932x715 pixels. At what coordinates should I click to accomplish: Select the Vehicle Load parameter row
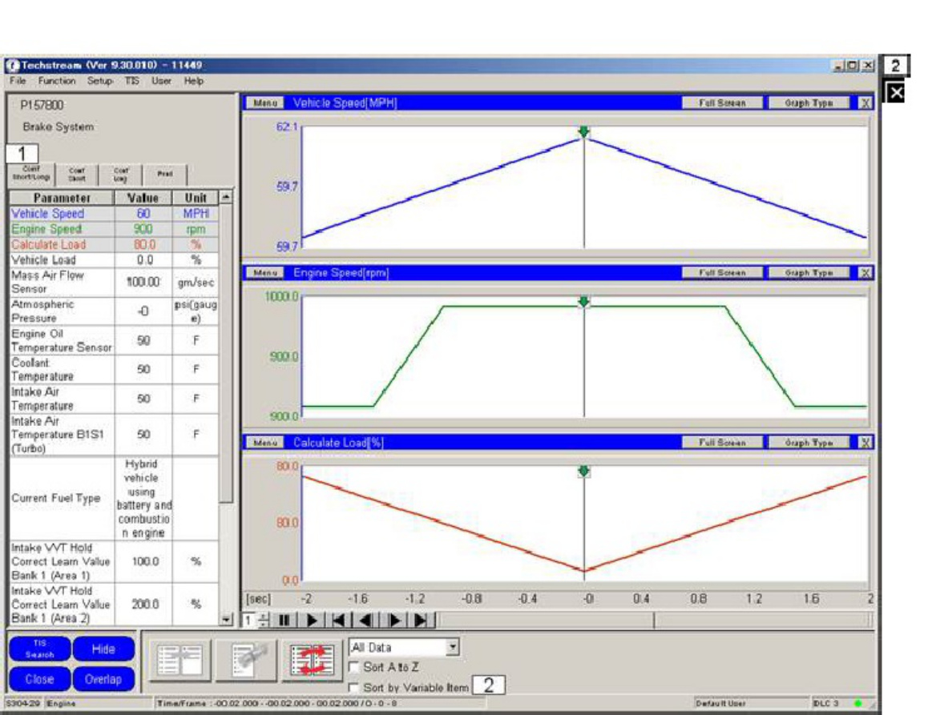114,259
